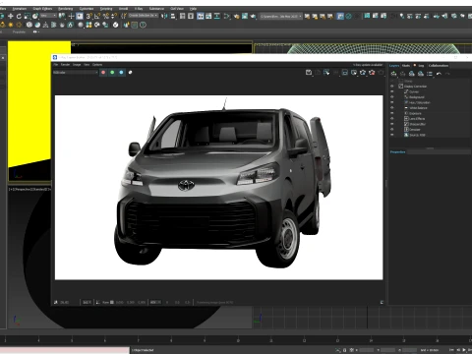Open the Create Selection Set dropdown
Image resolution: width=472 pixels, height=354 pixels.
point(144,16)
